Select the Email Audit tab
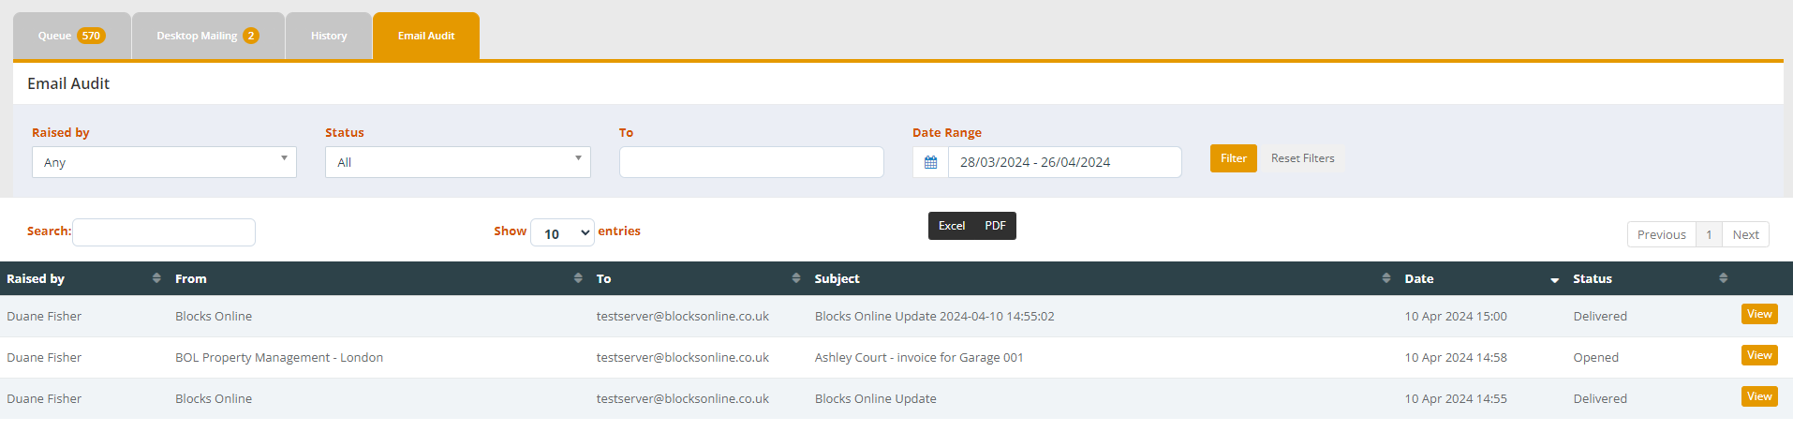This screenshot has width=1793, height=432. pyautogui.click(x=426, y=36)
